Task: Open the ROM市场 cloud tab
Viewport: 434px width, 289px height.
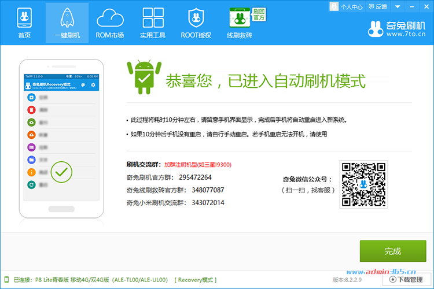Action: tap(110, 23)
